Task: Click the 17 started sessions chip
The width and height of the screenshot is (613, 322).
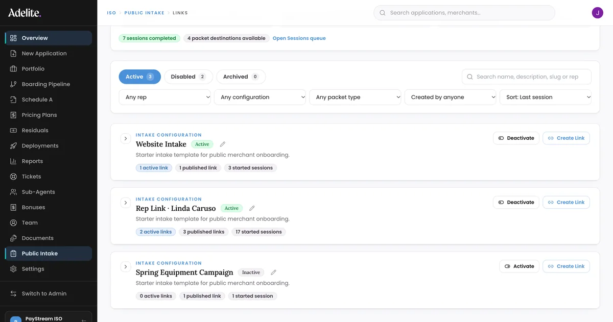Action: pyautogui.click(x=258, y=232)
